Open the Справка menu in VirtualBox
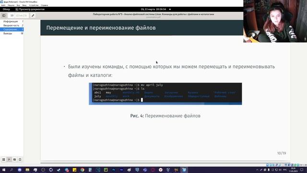Viewport: 307px width, 173px height. 45,5
